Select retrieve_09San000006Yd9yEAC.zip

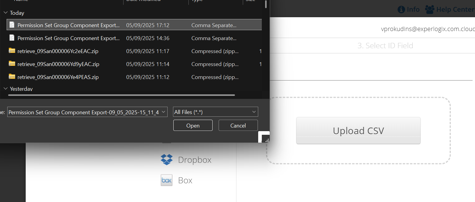tap(134, 64)
